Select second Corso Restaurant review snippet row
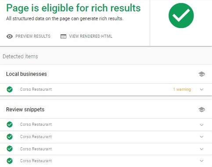Screen dimensions: 212x167 tap(106, 137)
